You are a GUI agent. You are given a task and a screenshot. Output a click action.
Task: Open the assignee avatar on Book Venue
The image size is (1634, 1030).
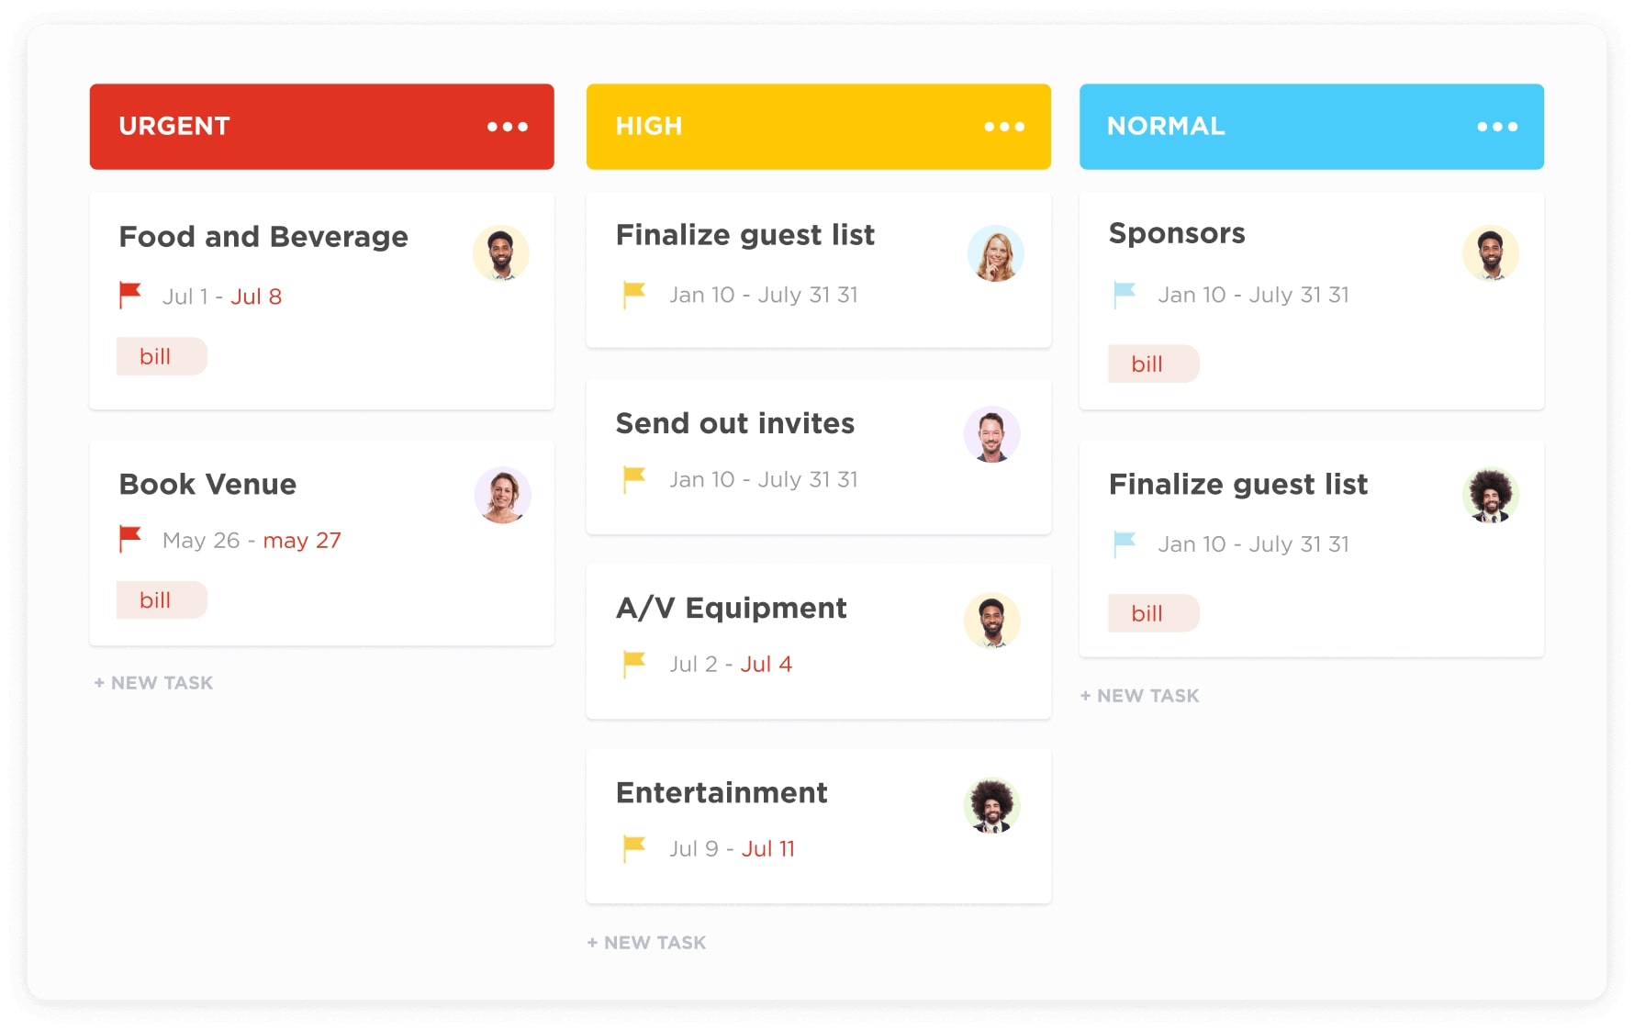pyautogui.click(x=501, y=495)
